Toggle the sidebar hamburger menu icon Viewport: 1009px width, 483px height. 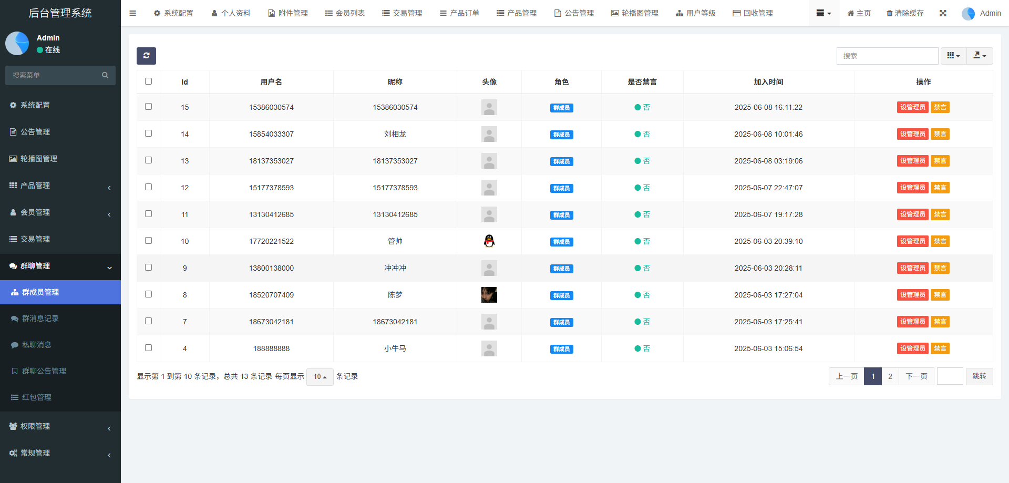[x=132, y=13]
